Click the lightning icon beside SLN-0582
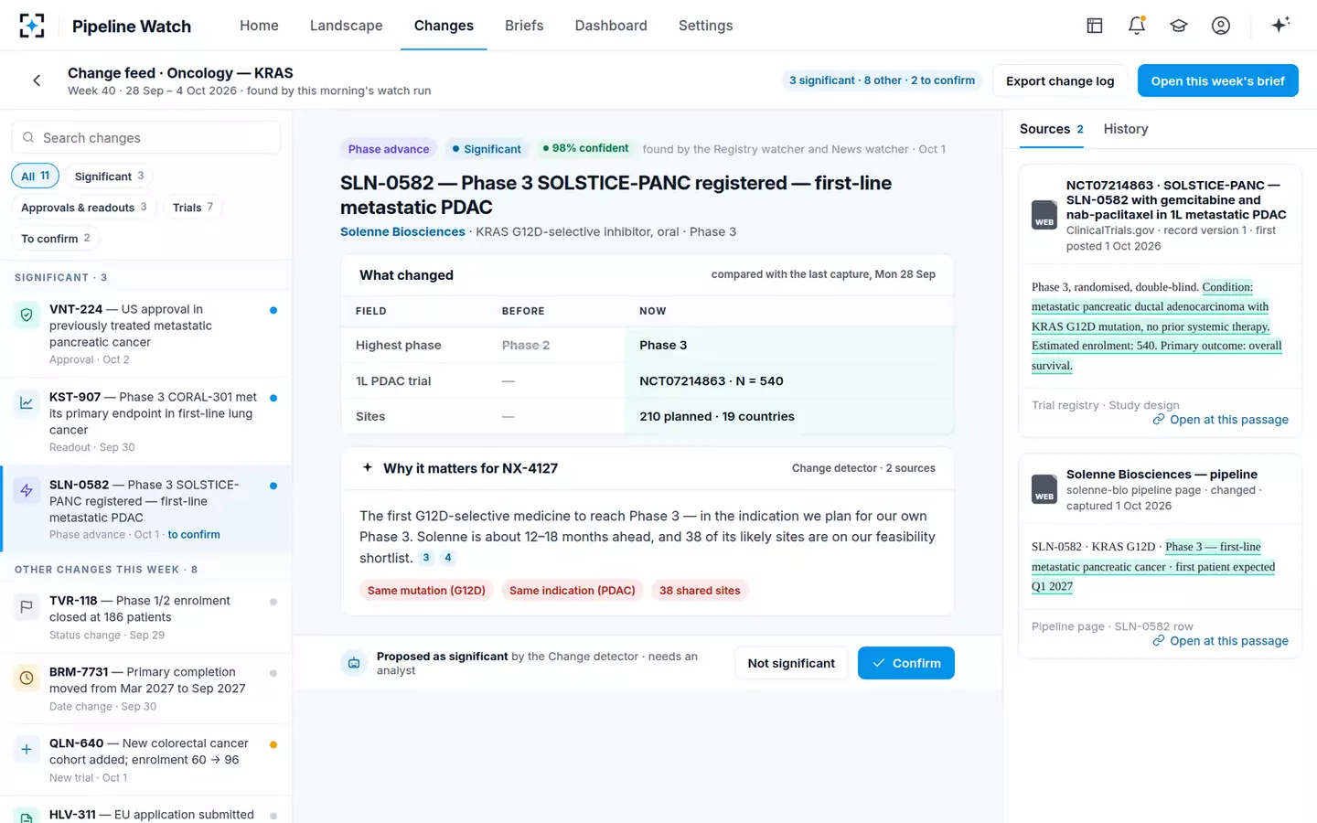 coord(27,490)
